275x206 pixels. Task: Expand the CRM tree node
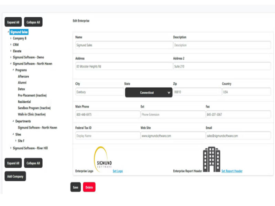coord(11,45)
